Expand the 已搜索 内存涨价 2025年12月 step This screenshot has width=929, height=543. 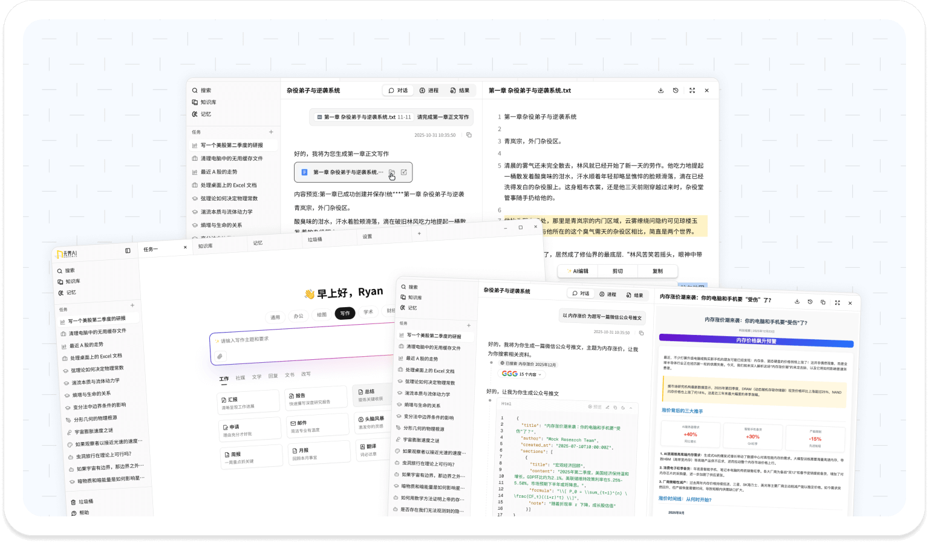[527, 364]
